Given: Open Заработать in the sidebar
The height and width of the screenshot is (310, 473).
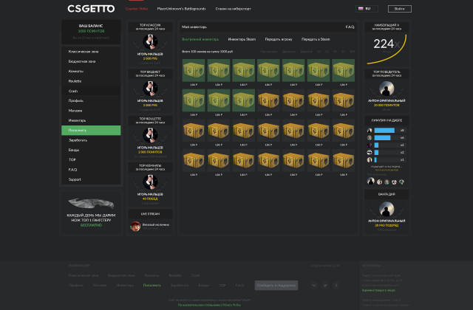Looking at the screenshot, I should [x=91, y=140].
